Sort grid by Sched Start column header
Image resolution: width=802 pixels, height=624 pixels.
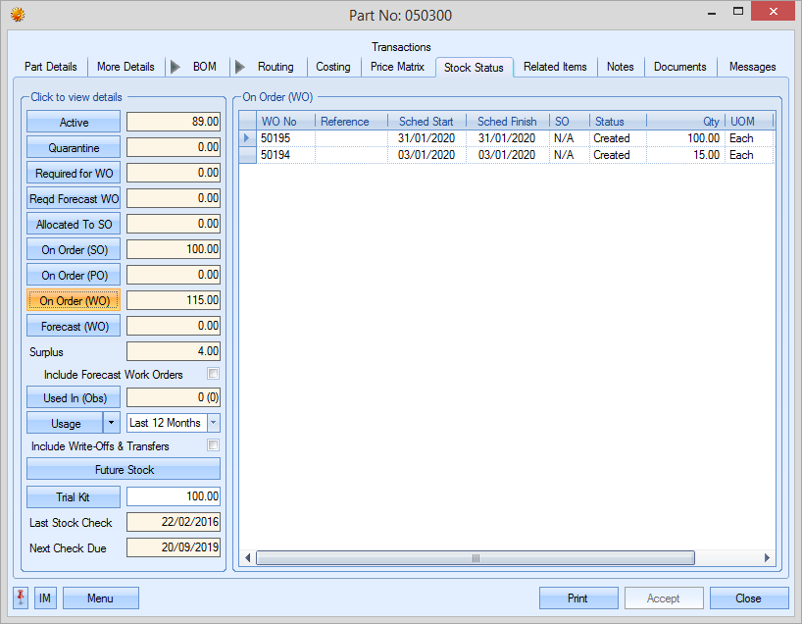pyautogui.click(x=426, y=122)
